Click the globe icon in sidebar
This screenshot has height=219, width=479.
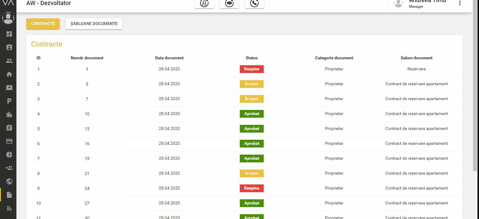click(9, 181)
